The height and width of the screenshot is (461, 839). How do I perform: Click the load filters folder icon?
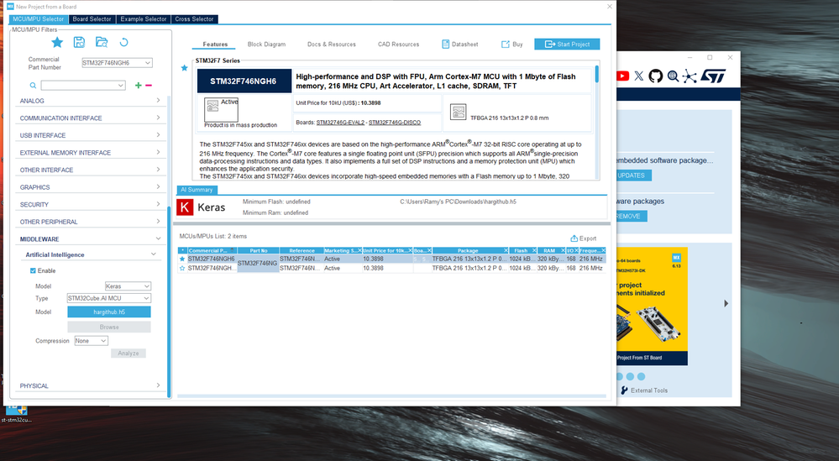102,42
